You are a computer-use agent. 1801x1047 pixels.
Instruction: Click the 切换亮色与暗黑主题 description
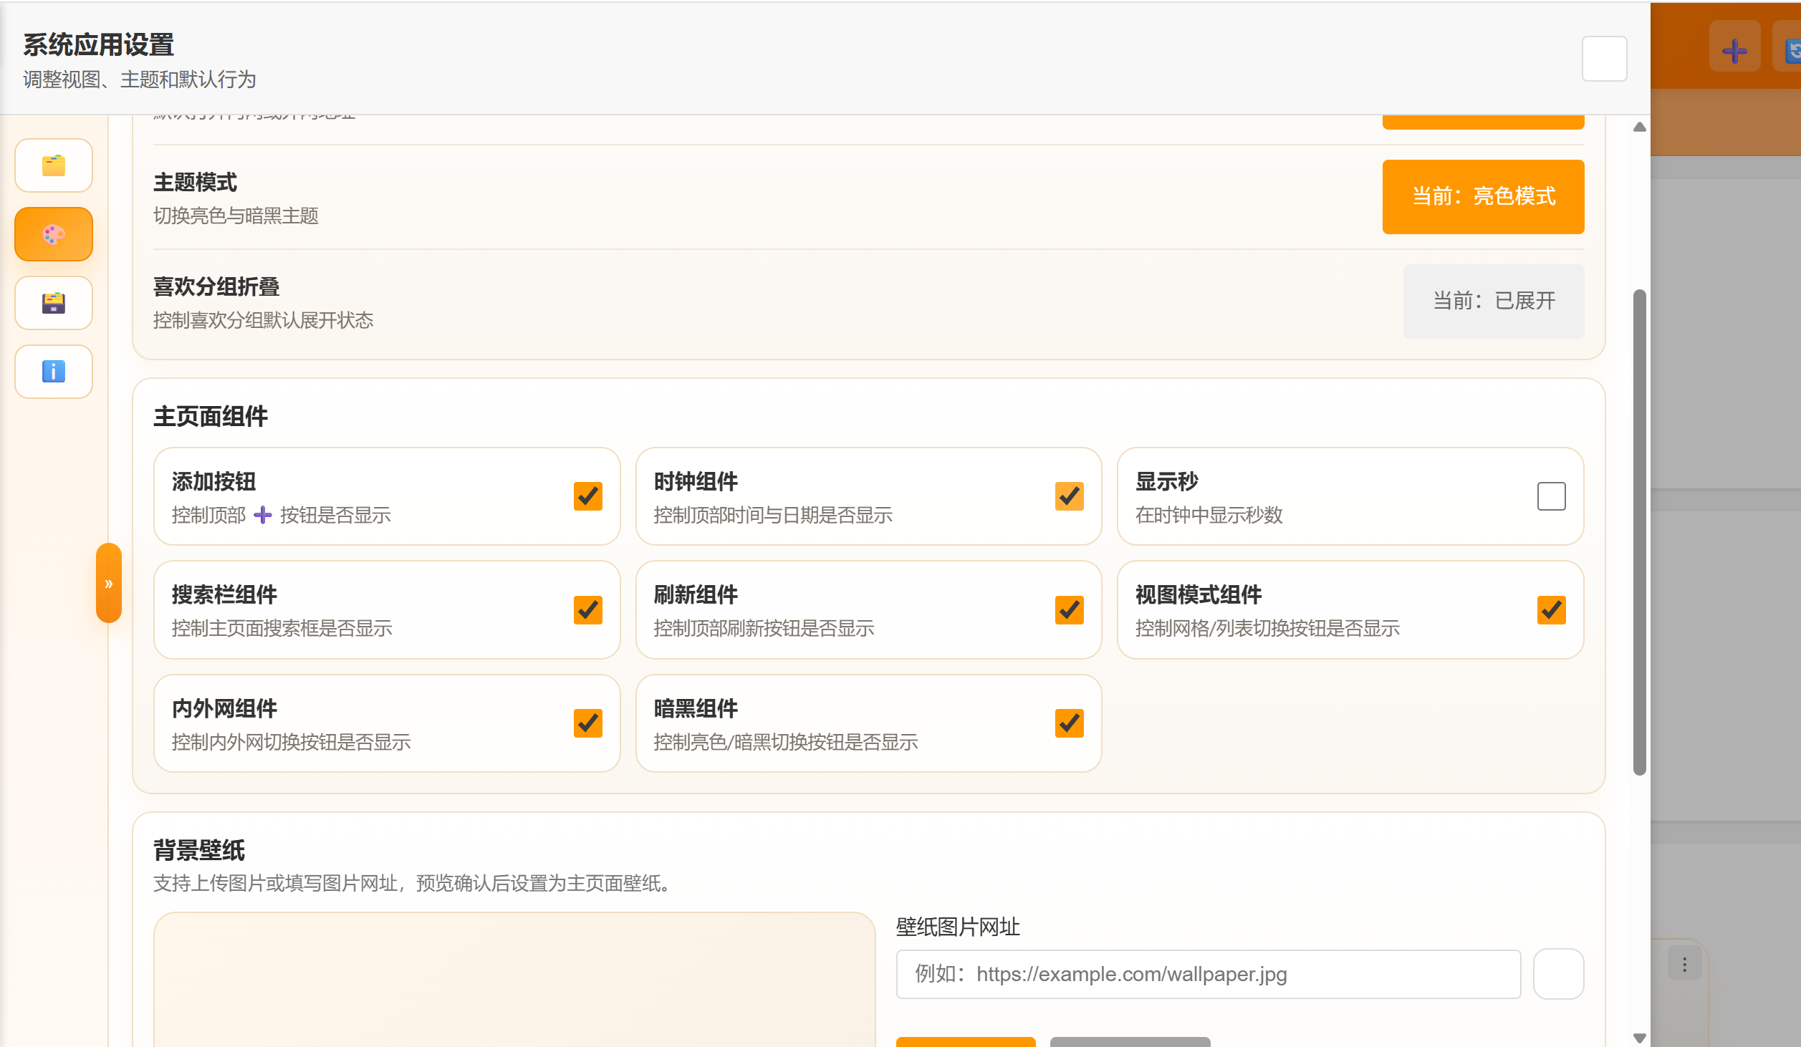tap(236, 216)
